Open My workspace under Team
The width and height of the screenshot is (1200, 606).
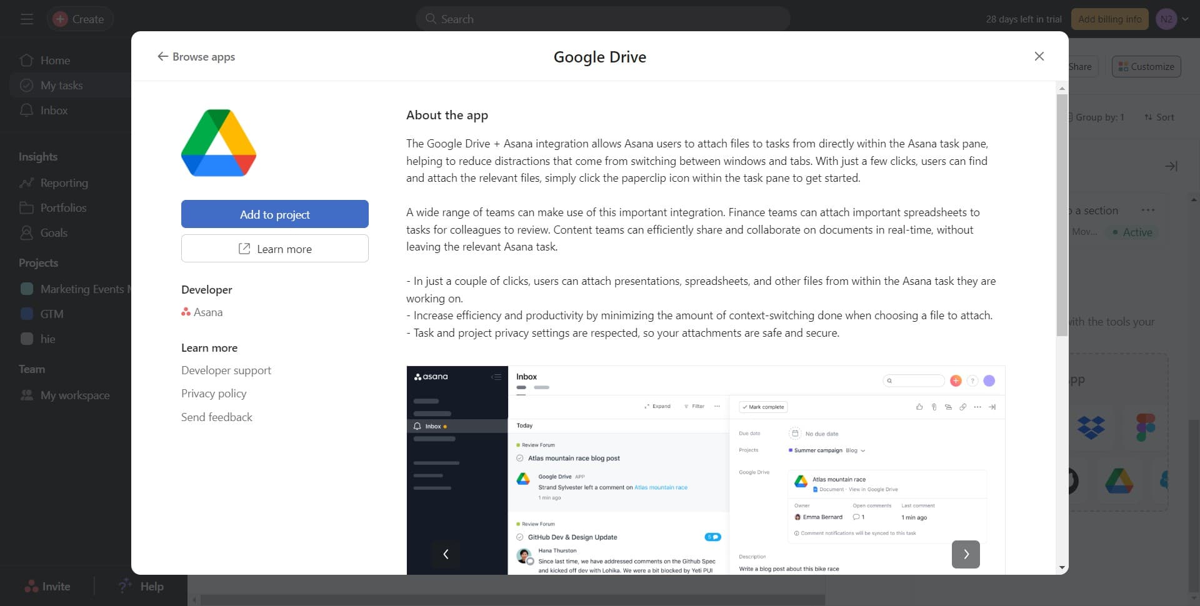75,395
